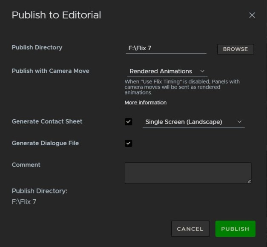Uncheck the Generate Contact Sheet checkbox
Image resolution: width=267 pixels, height=247 pixels.
129,122
